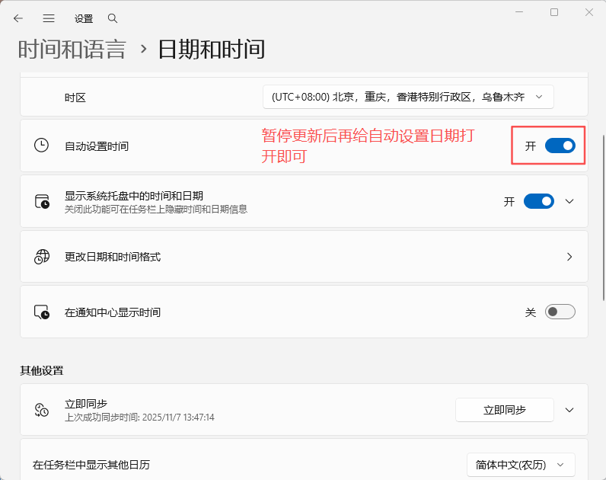Turn off the 自动设置时间 toggle
Image resolution: width=606 pixels, height=480 pixels.
[x=560, y=146]
